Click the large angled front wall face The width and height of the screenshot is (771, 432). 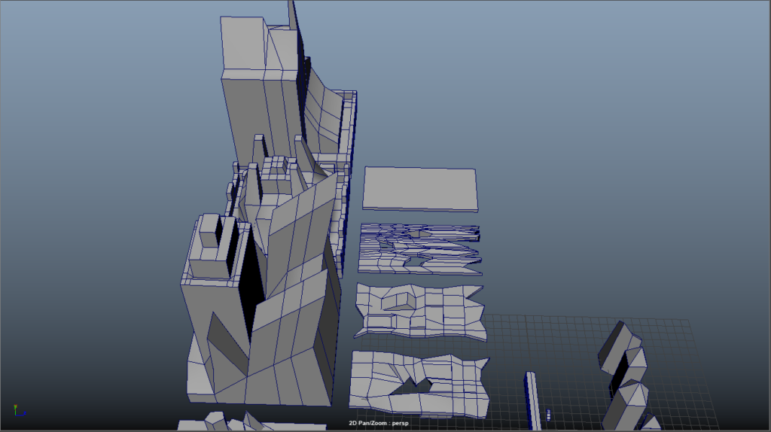(x=294, y=346)
